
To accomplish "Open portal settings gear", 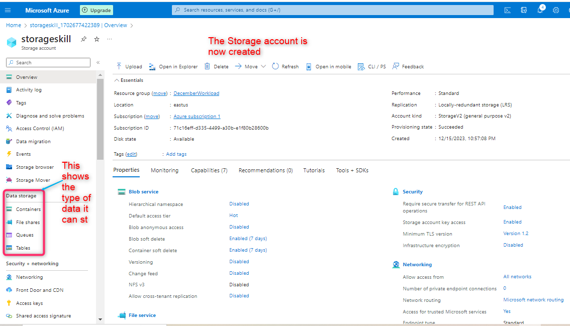I will pyautogui.click(x=556, y=10).
